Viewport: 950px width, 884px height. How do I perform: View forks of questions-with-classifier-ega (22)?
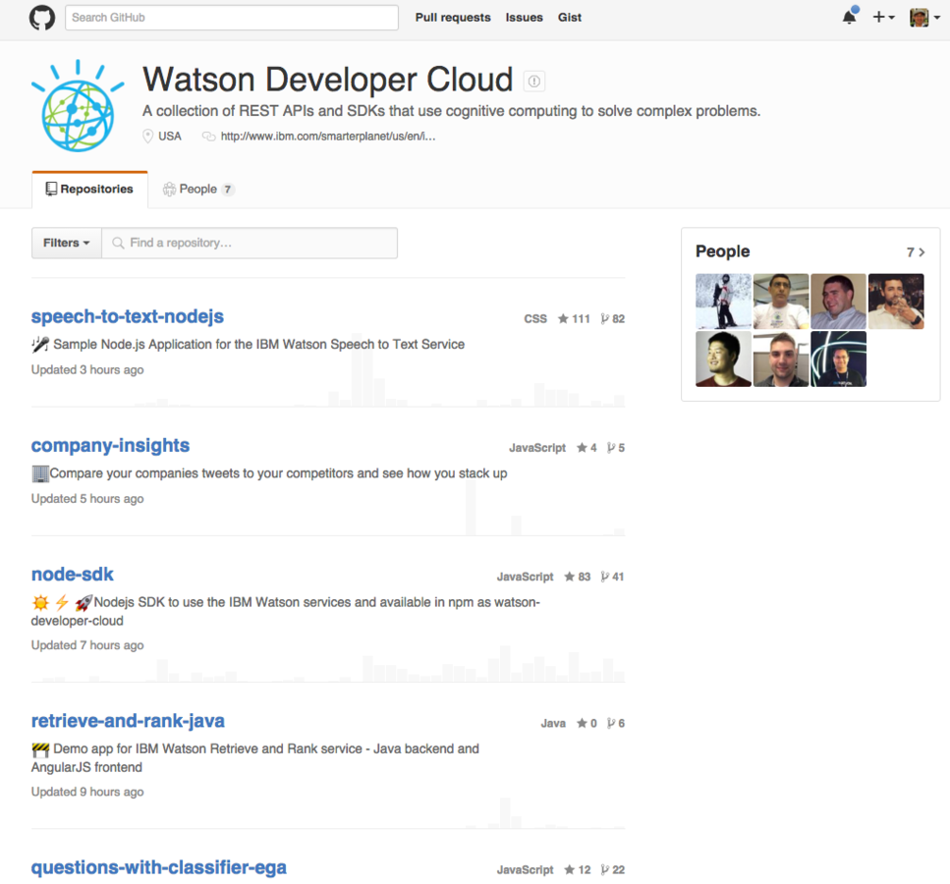click(x=612, y=870)
